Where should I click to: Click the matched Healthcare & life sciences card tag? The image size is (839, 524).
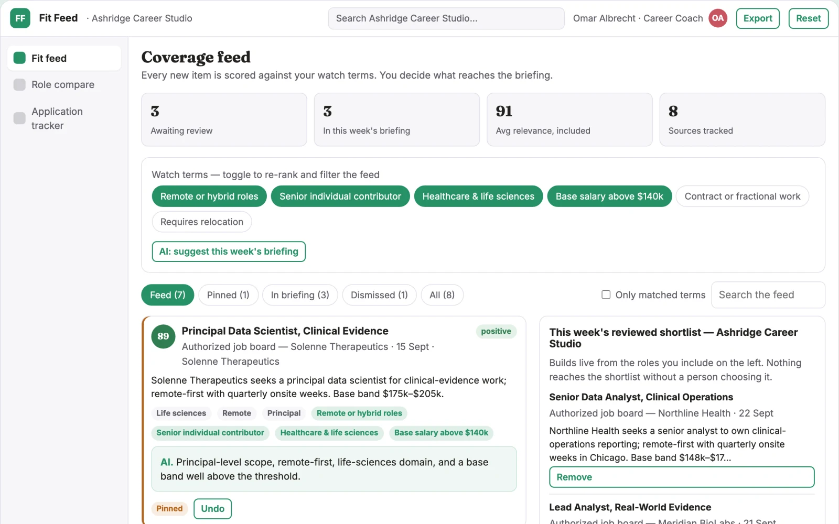[x=329, y=433]
